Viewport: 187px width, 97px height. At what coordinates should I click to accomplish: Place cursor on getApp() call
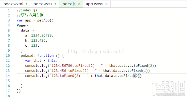coord(45,20)
